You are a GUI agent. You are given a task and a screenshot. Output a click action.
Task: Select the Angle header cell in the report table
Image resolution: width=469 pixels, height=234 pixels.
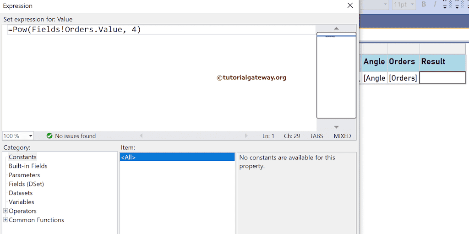(x=375, y=62)
